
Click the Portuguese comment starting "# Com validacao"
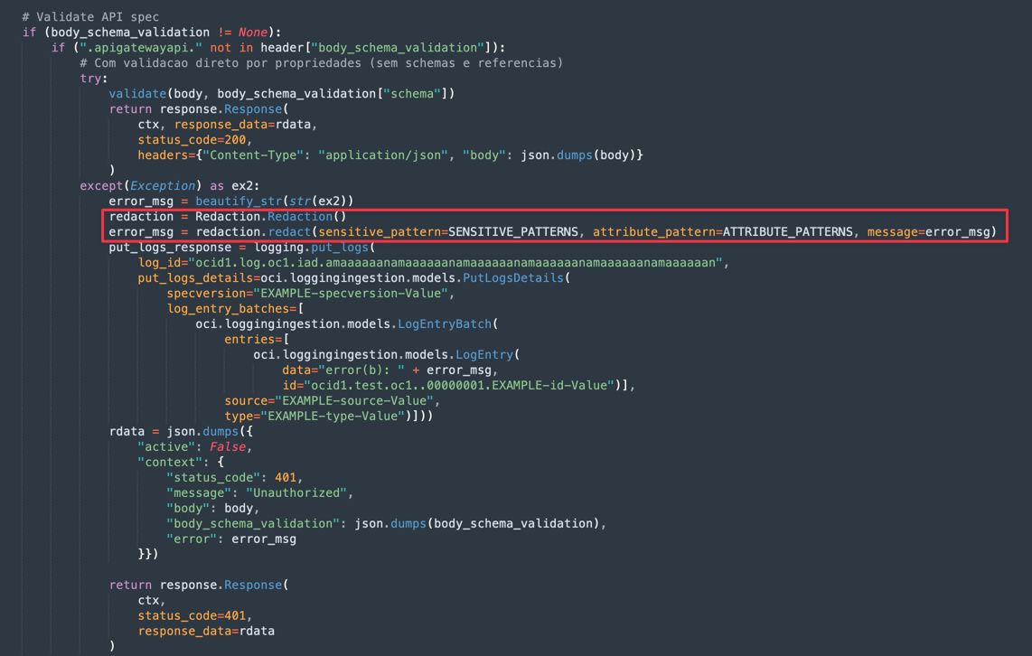(321, 63)
